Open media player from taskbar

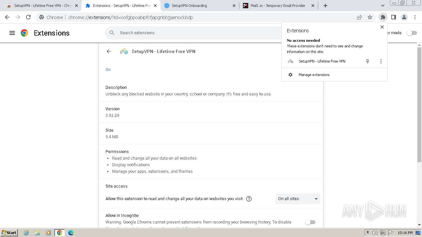[48, 233]
